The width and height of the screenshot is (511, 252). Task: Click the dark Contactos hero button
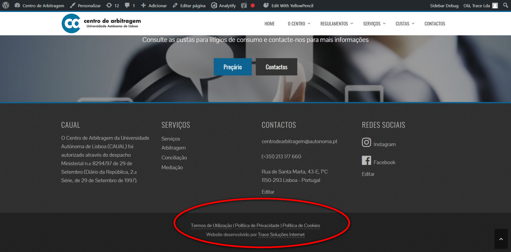tap(276, 67)
